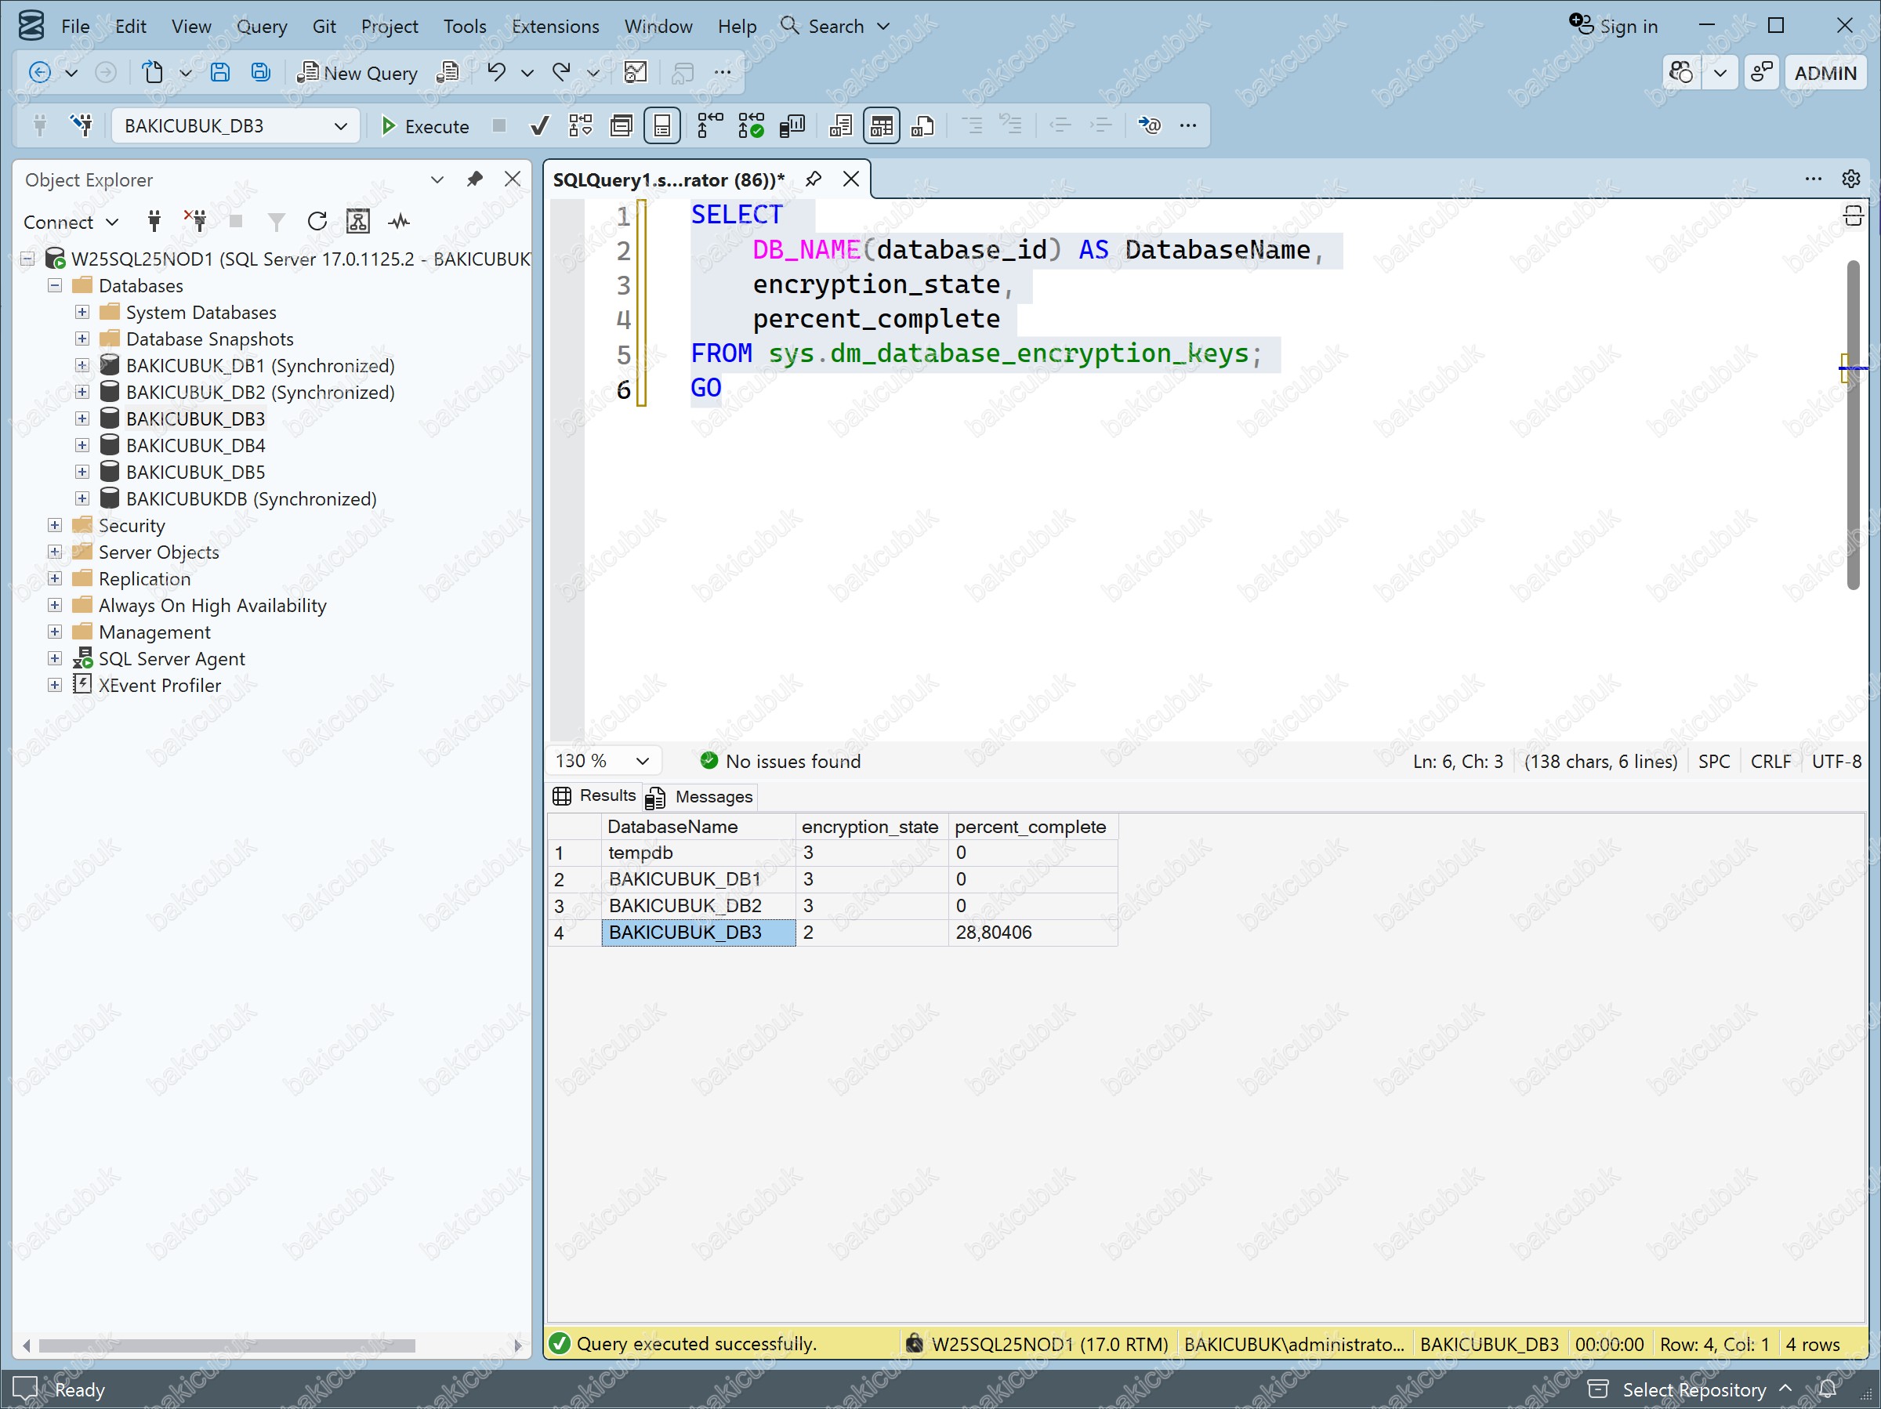This screenshot has height=1409, width=1881.
Task: Click the Object Explorer horizontal scrollbar
Action: [227, 1346]
